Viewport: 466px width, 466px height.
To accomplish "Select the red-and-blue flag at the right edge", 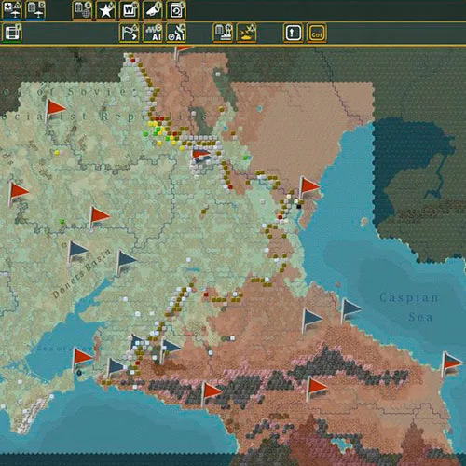I will pos(452,364).
